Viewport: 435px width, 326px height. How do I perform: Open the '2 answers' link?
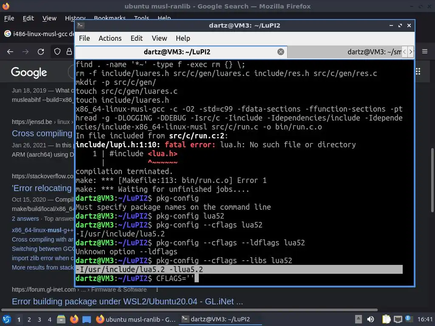click(x=25, y=219)
